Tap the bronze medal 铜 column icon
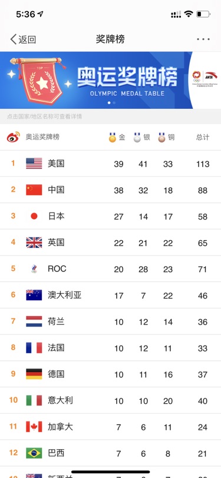The image size is (221, 478). point(161,137)
